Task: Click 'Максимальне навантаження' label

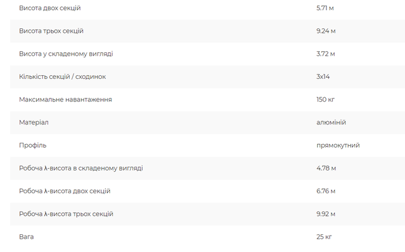Action: (65, 99)
